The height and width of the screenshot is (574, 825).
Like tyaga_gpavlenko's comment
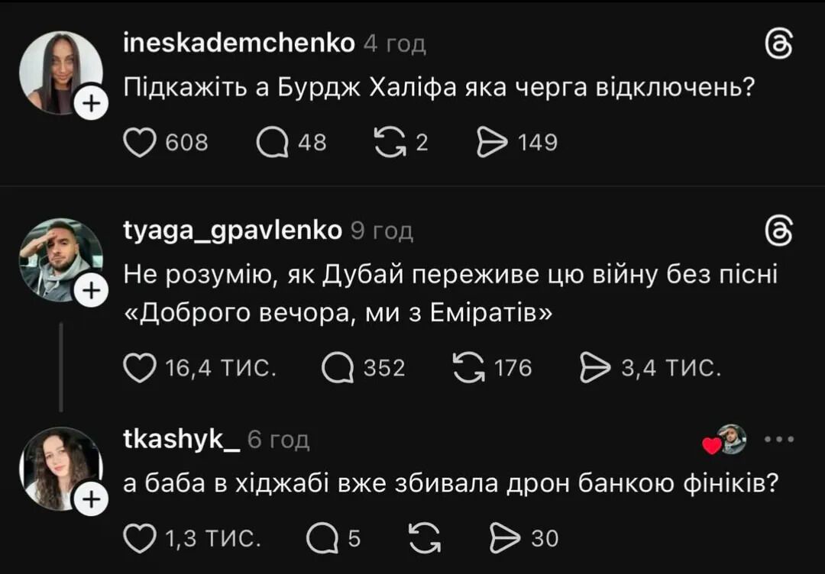pos(141,367)
